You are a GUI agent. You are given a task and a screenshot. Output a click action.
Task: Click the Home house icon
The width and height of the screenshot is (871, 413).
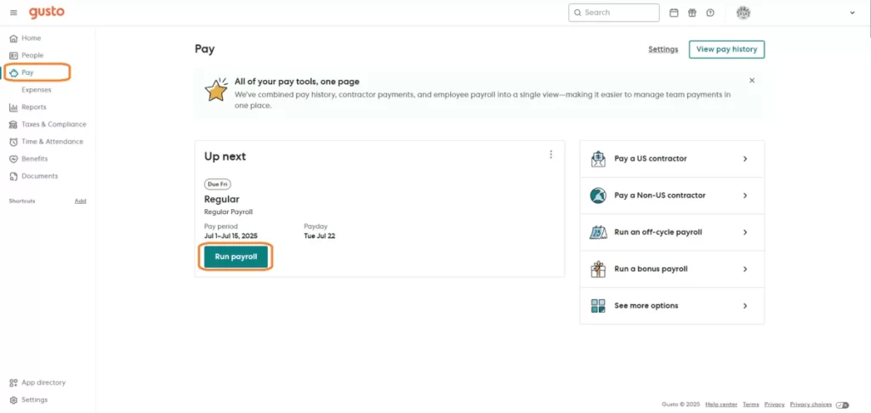(14, 38)
